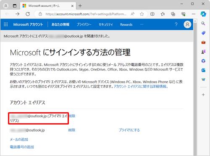
Task: Open the Rewards tab
Action: 126,24
